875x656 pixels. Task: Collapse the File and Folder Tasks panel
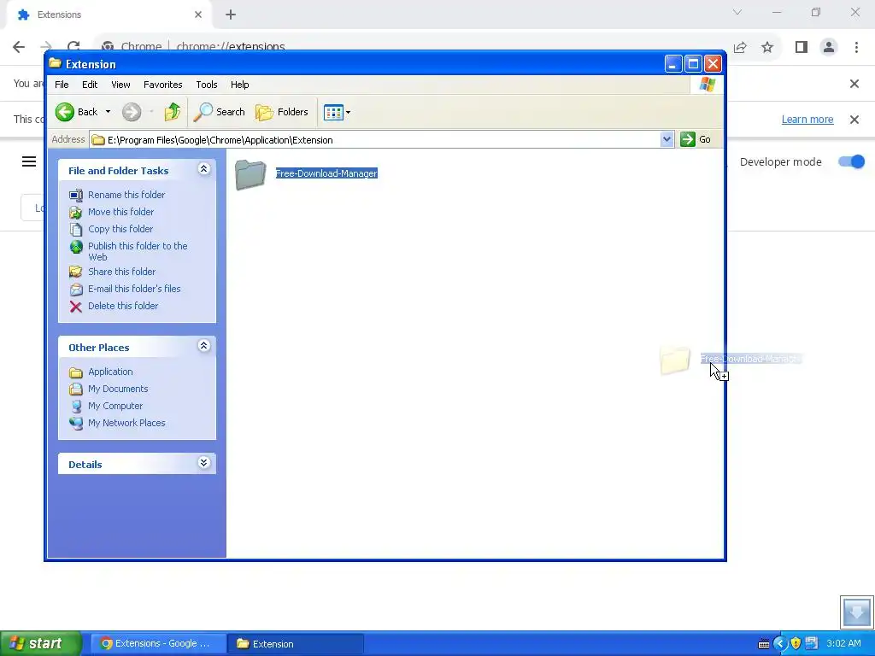click(x=203, y=169)
